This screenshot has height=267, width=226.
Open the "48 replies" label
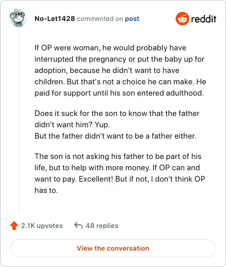[102, 226]
